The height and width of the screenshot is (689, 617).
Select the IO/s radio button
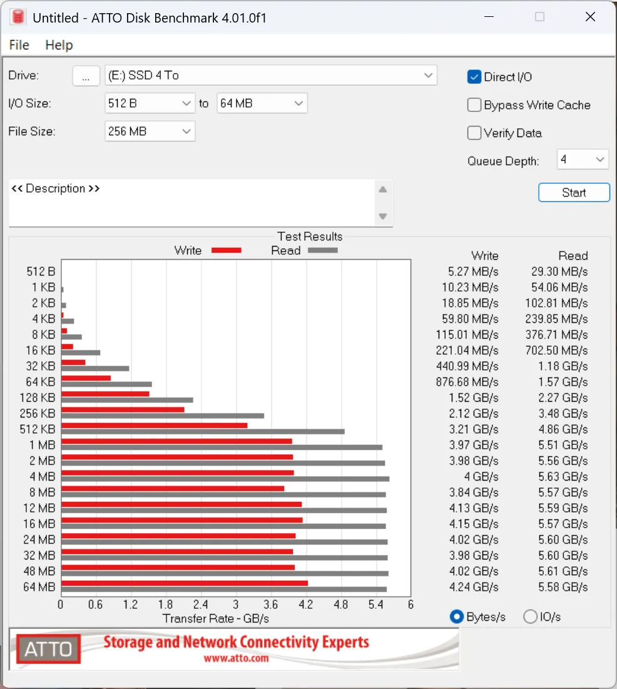[x=530, y=617]
